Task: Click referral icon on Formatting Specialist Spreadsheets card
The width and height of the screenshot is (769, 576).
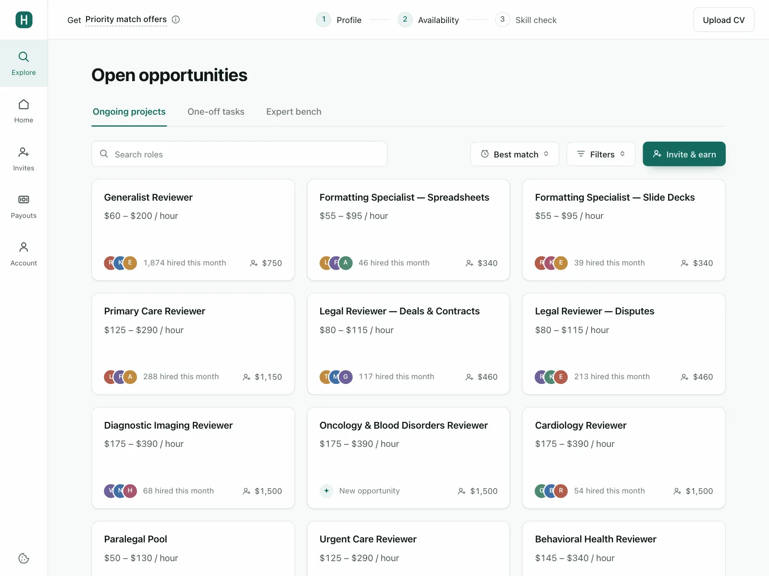Action: coord(470,263)
